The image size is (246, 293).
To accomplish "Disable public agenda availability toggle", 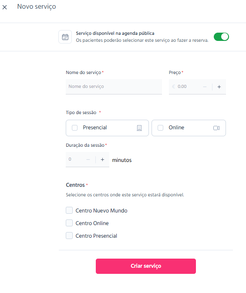I will [x=221, y=37].
